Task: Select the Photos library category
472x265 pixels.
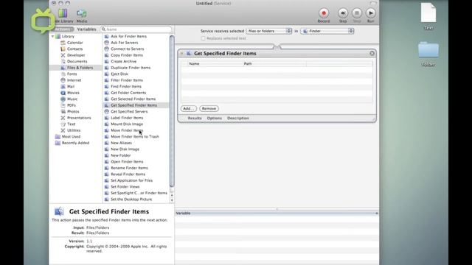Action: pos(73,111)
